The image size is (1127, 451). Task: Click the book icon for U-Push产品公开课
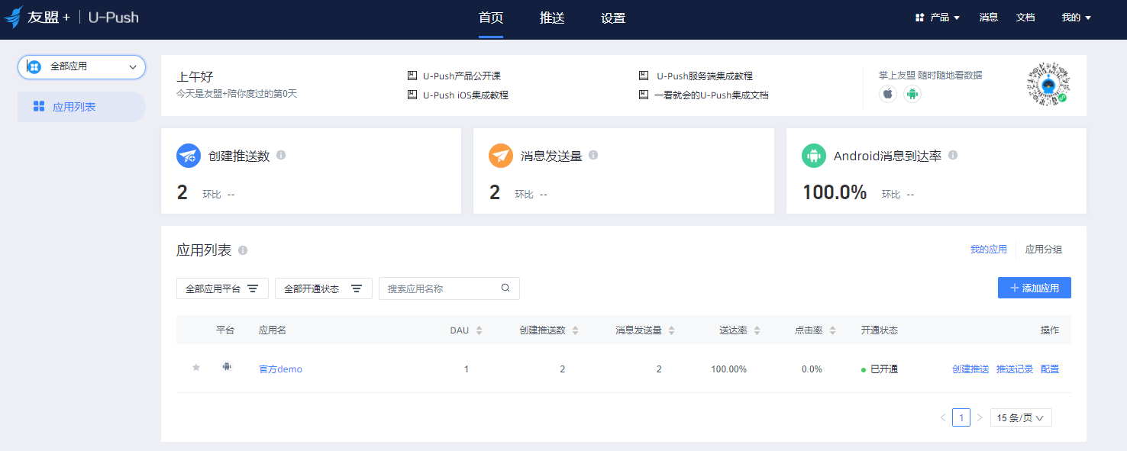point(412,76)
